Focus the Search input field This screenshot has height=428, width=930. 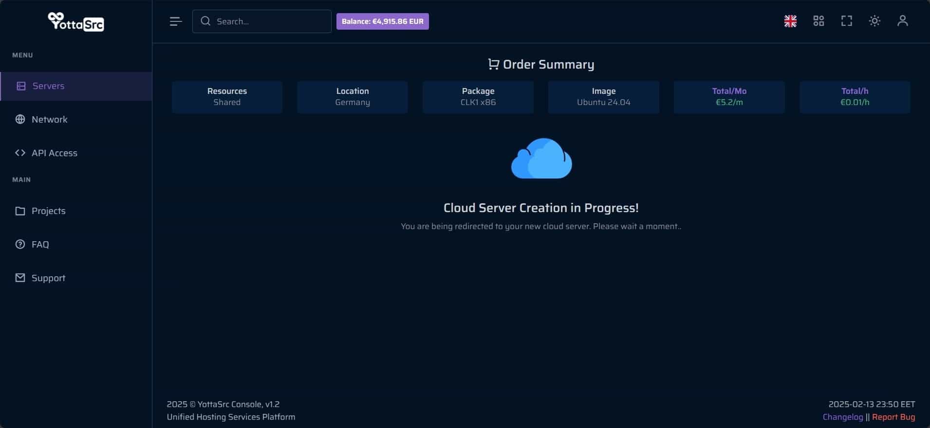[x=262, y=21]
